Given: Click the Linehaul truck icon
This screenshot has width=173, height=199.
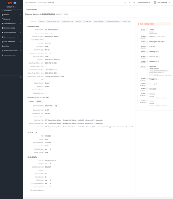Looking at the screenshot, I should pos(2,46).
